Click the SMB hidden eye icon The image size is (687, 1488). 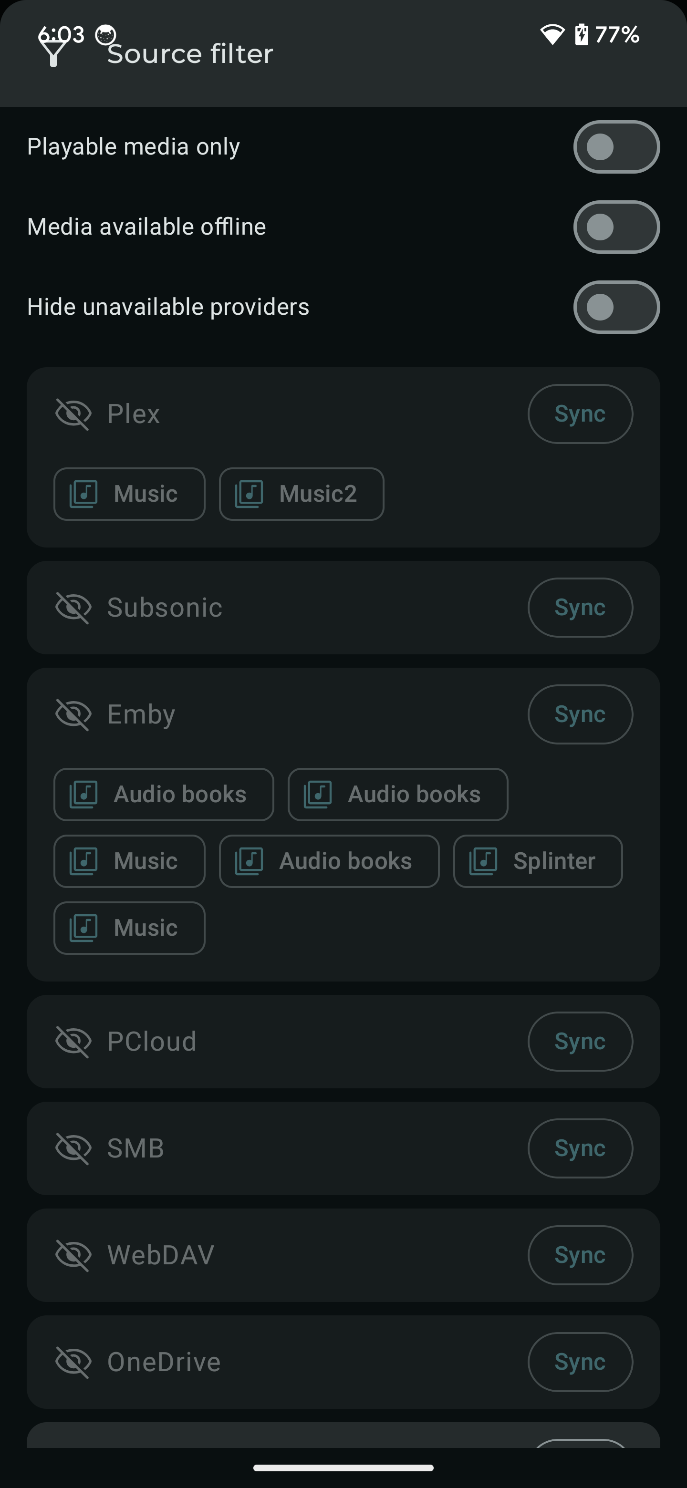(73, 1148)
